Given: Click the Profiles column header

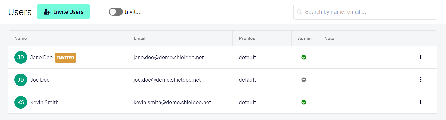Looking at the screenshot, I should pyautogui.click(x=247, y=38).
